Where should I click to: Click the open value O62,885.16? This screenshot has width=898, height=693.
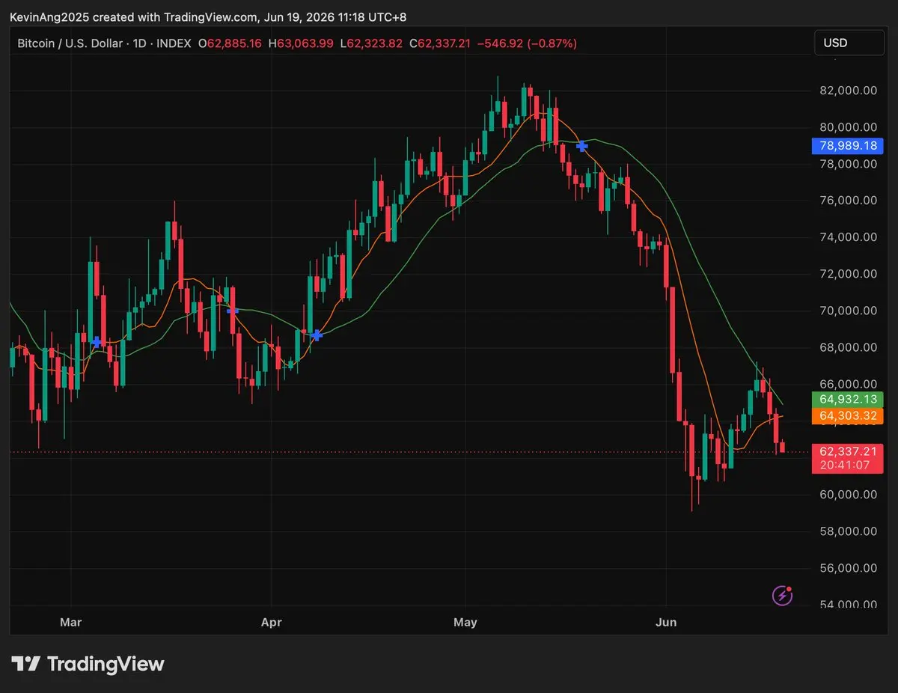tap(230, 43)
